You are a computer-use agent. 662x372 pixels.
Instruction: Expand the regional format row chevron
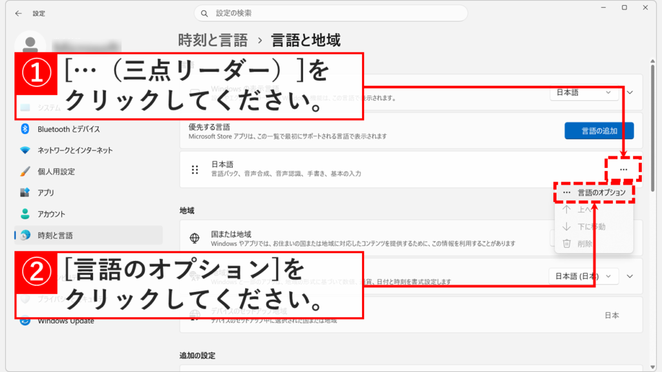pos(630,276)
